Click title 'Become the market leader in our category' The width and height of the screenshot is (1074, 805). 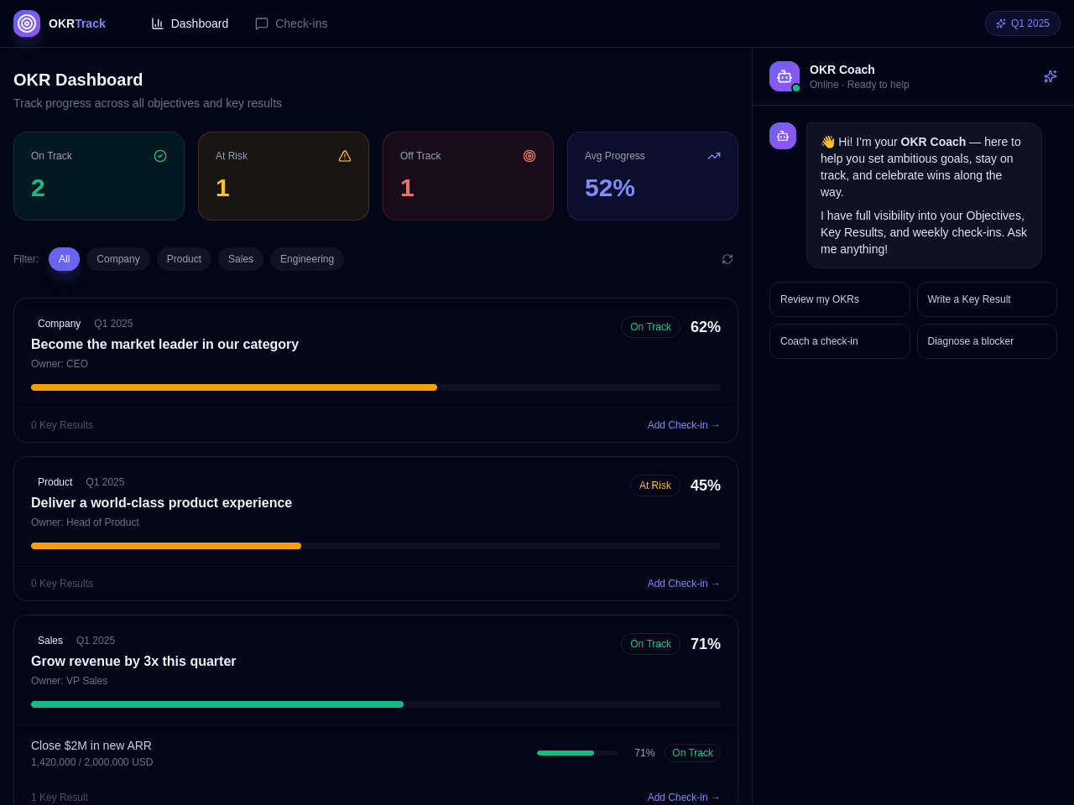pos(164,345)
